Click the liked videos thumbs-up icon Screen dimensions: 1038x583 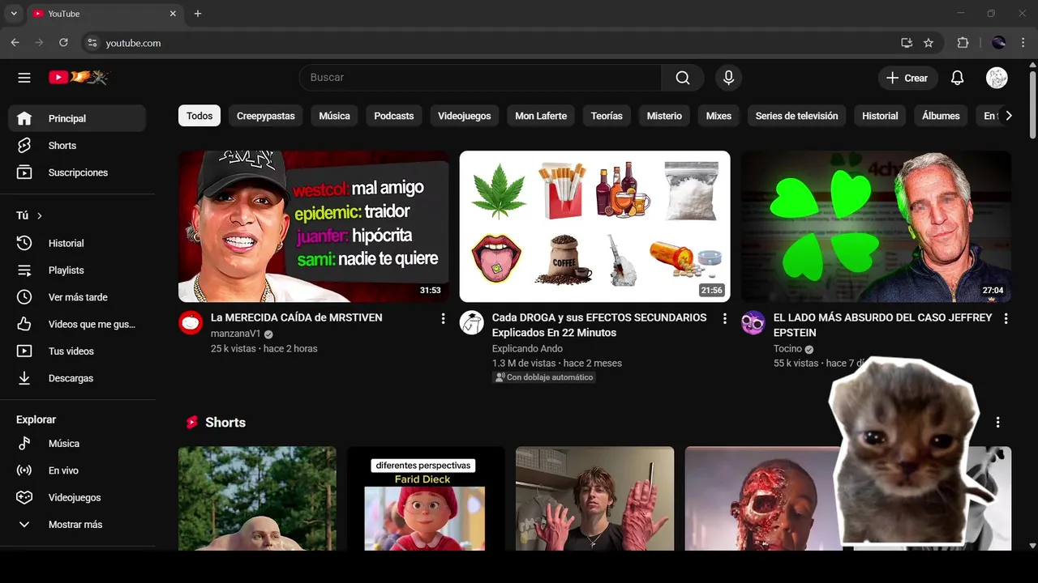click(24, 324)
